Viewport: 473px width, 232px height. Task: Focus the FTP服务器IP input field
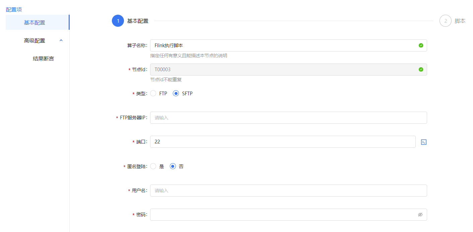click(288, 118)
